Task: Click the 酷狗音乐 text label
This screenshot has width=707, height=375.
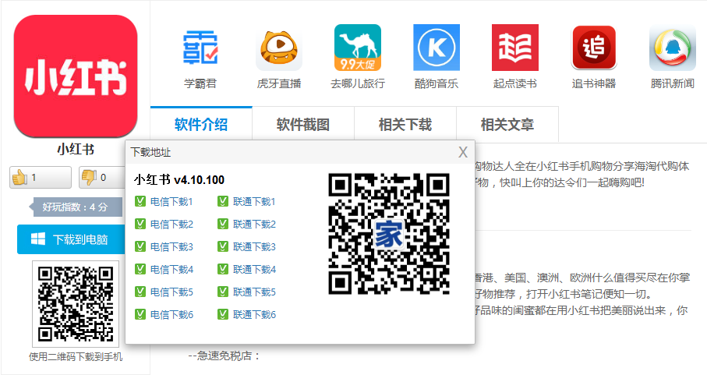Action: 437,83
